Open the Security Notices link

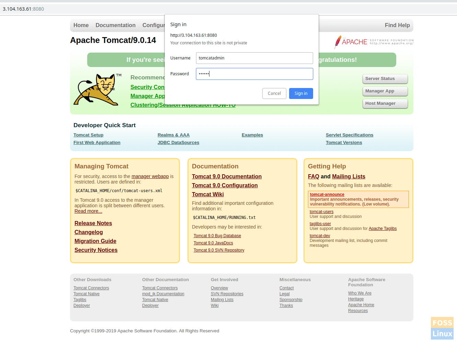tap(96, 250)
